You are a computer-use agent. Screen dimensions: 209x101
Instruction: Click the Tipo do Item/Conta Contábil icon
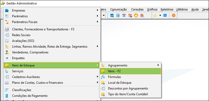click(103, 94)
